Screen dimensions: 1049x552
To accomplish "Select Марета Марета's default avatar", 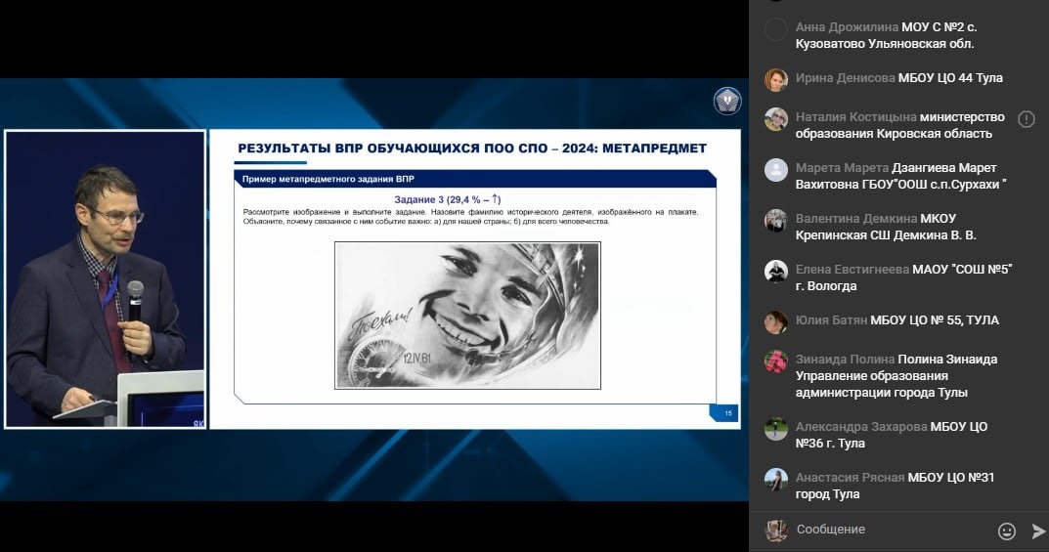I will click(775, 169).
